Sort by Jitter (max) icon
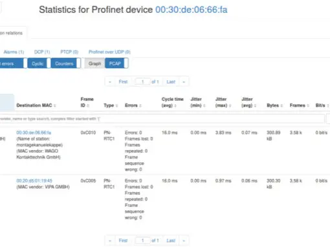The width and height of the screenshot is (330, 247). 230,105
